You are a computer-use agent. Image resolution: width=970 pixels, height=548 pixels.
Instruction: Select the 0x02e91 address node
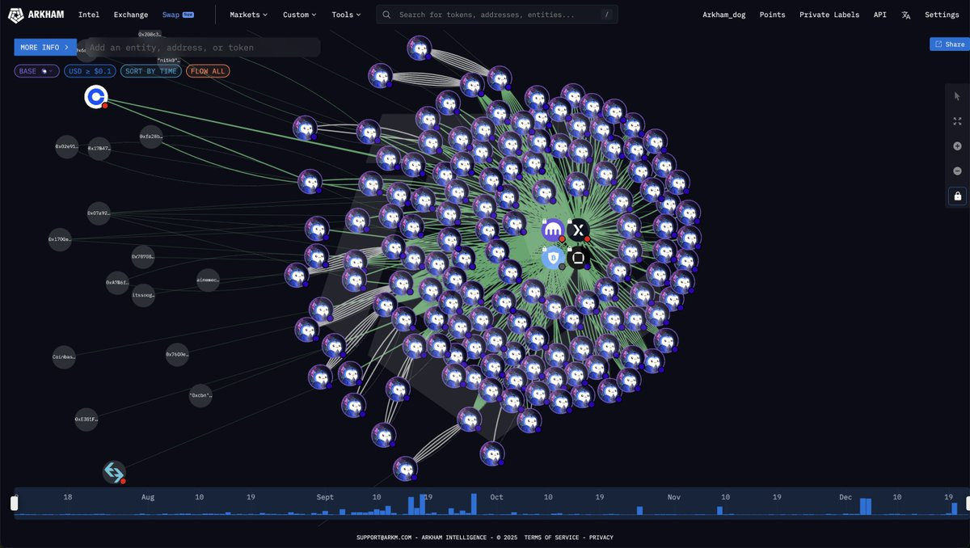66,147
